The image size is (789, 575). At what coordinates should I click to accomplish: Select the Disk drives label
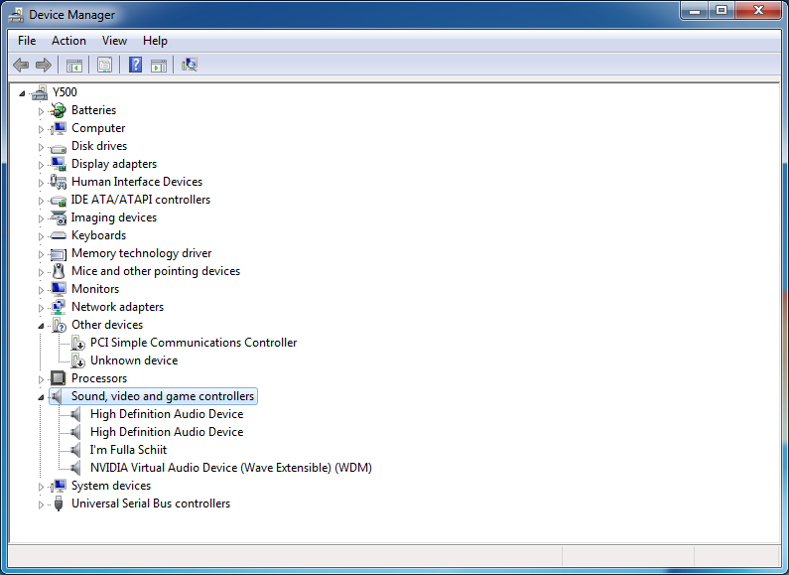click(99, 146)
